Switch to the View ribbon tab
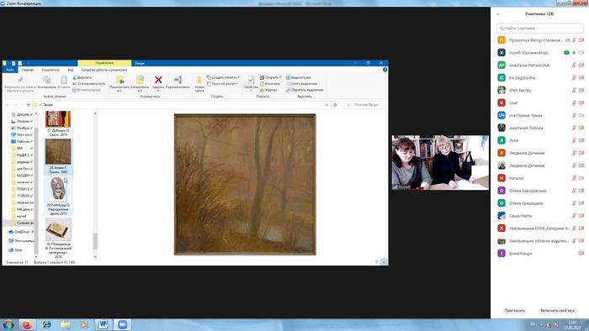The width and height of the screenshot is (589, 331). (x=70, y=70)
